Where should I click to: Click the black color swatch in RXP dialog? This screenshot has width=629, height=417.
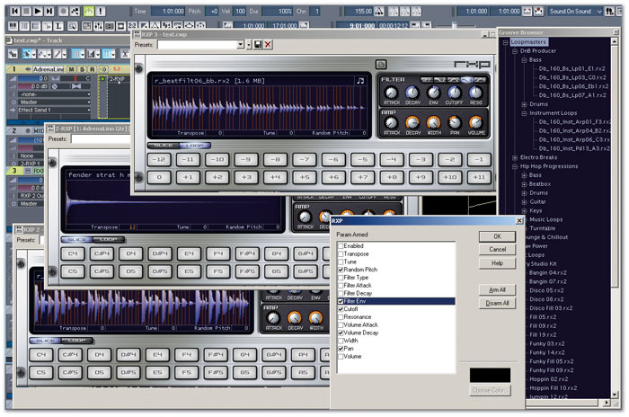click(489, 375)
